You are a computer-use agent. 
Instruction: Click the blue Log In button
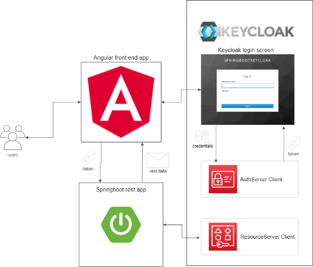(x=247, y=106)
